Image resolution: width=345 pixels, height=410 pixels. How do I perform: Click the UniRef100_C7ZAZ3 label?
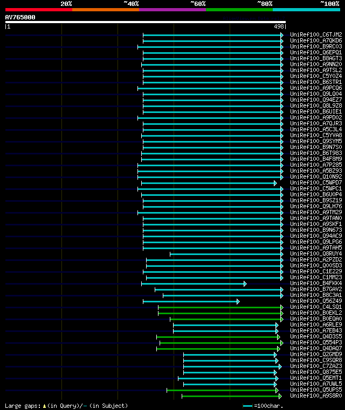click(316, 366)
